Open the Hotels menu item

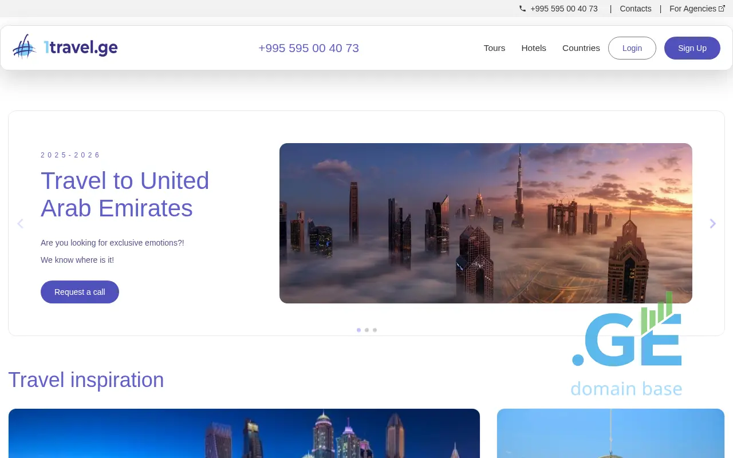click(534, 48)
